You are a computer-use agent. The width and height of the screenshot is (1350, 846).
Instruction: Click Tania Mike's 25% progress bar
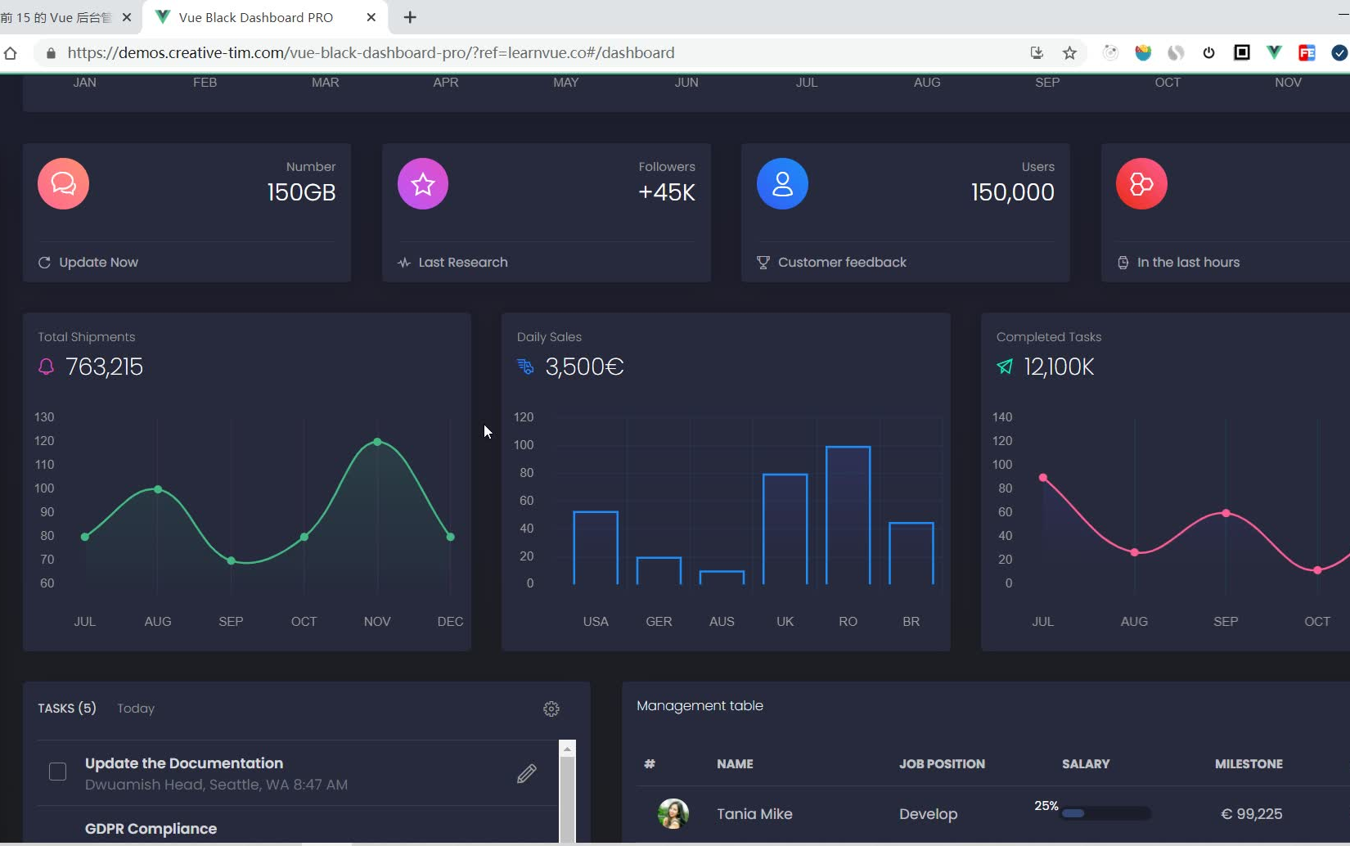coord(1106,813)
